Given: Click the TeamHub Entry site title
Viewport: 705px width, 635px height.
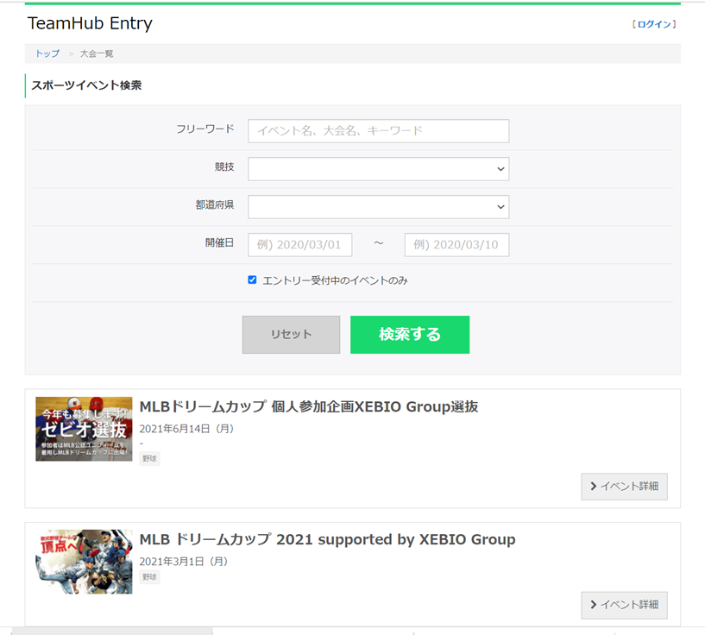Looking at the screenshot, I should pyautogui.click(x=90, y=23).
